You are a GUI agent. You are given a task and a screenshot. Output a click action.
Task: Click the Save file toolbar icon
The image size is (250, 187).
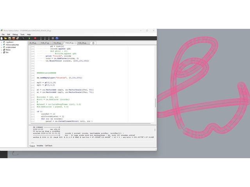pos(9,38)
